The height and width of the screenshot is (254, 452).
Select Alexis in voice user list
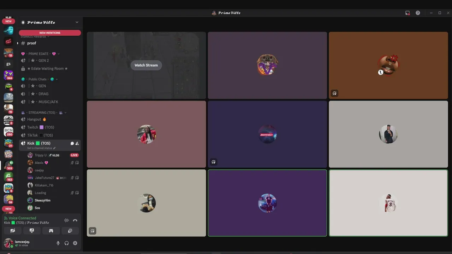pyautogui.click(x=53, y=163)
